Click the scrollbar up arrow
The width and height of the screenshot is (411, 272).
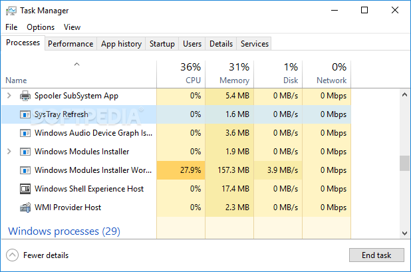[x=404, y=94]
